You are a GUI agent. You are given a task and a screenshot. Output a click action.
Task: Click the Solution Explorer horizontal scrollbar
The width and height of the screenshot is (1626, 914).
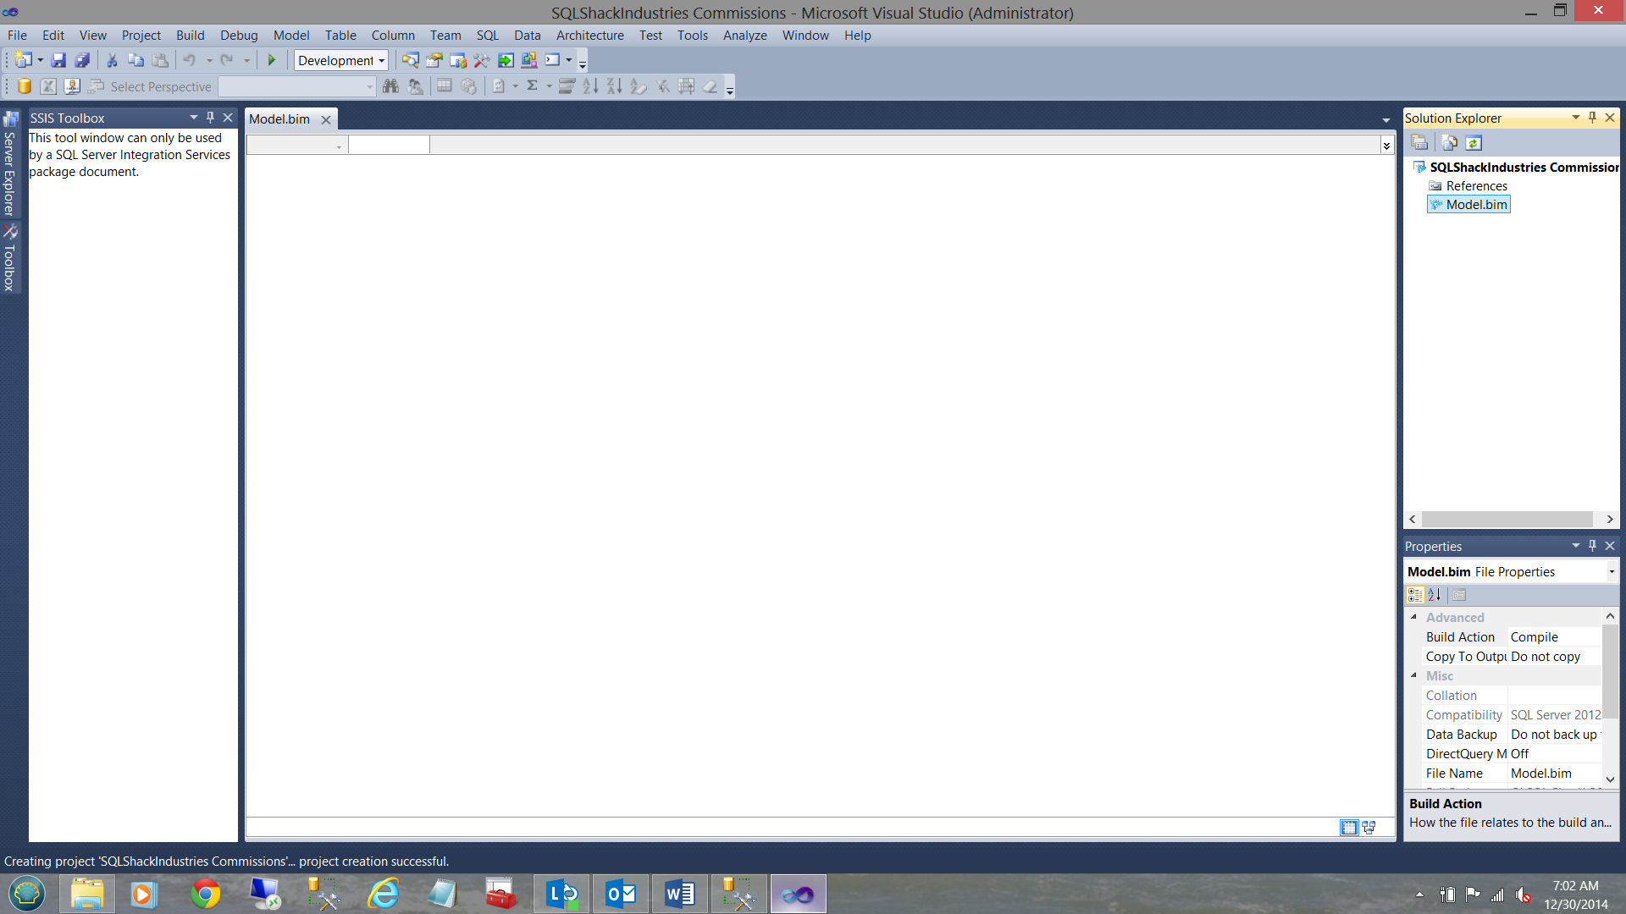[1507, 519]
